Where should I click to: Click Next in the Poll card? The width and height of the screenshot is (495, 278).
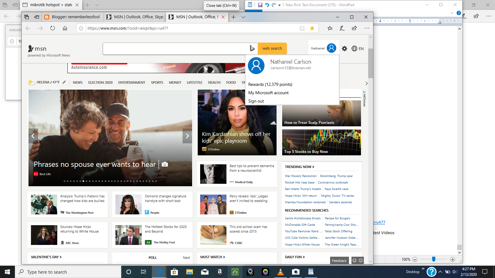[186, 258]
